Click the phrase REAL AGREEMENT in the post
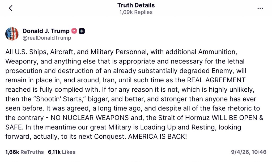Viewport: 272px width, 162px height. click(x=216, y=80)
